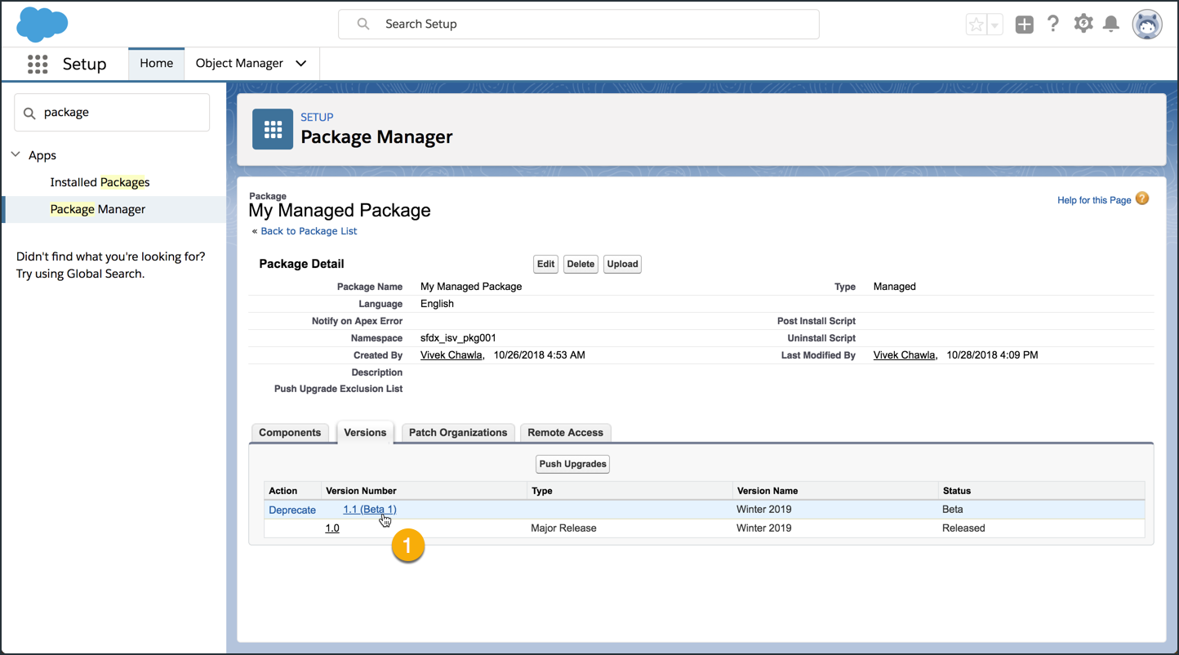Switch to the Patch Organizations tab

click(457, 433)
